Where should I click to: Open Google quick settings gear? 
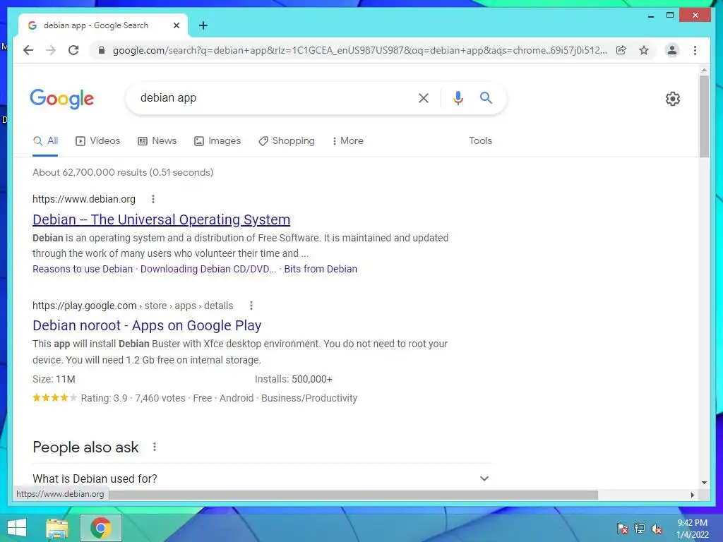coord(673,99)
